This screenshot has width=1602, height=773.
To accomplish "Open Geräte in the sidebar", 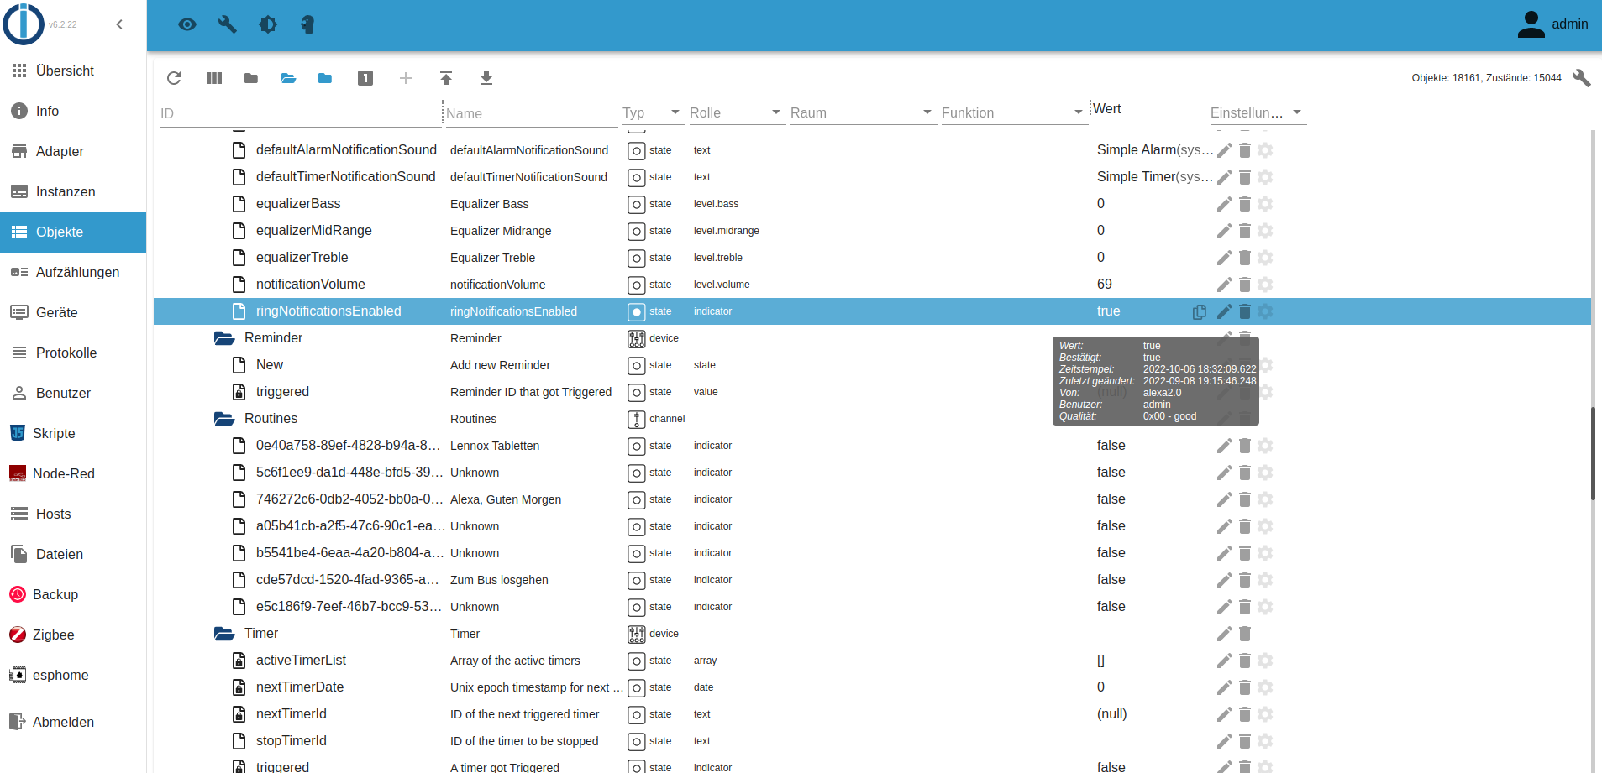I will pyautogui.click(x=73, y=312).
